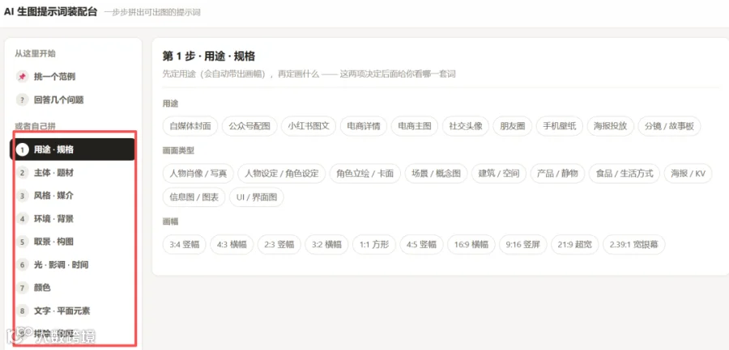This screenshot has height=350, width=729.
Task: Select step number 5 circle icon 取景·构图
Action: (x=22, y=242)
